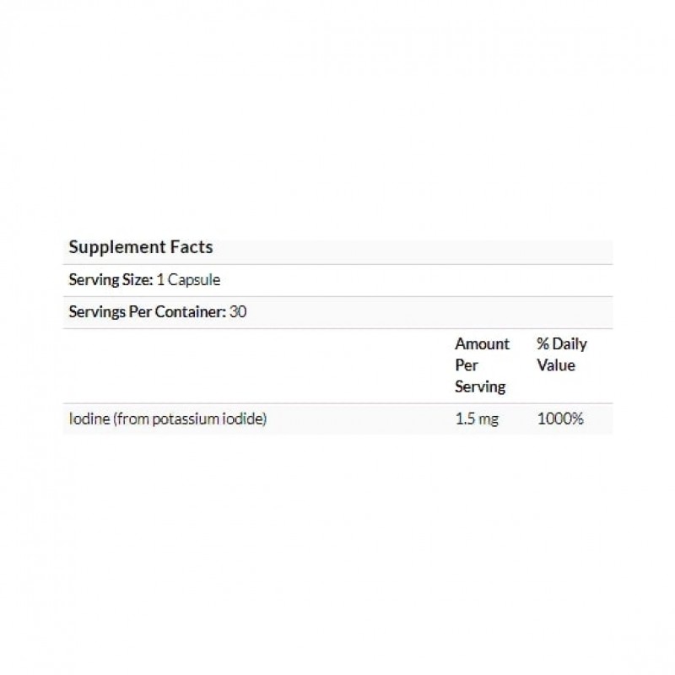675x675 pixels.
Task: Click "% Daily" in the column header
Action: [562, 344]
